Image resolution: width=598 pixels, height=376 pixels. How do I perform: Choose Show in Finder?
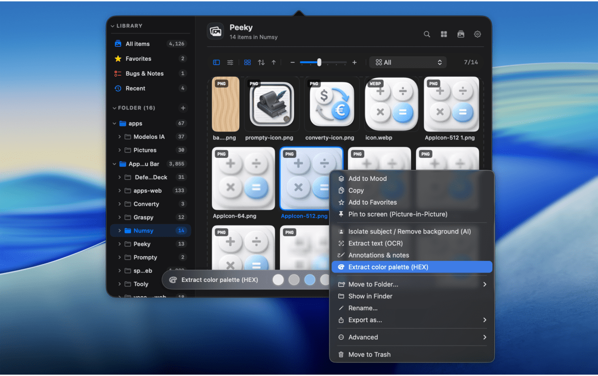tap(412, 296)
